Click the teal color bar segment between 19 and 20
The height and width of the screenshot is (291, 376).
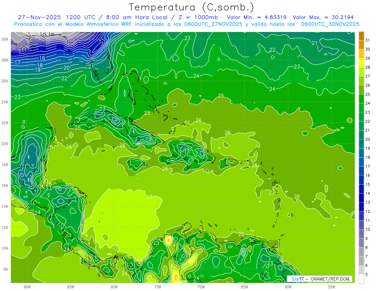tap(361, 144)
